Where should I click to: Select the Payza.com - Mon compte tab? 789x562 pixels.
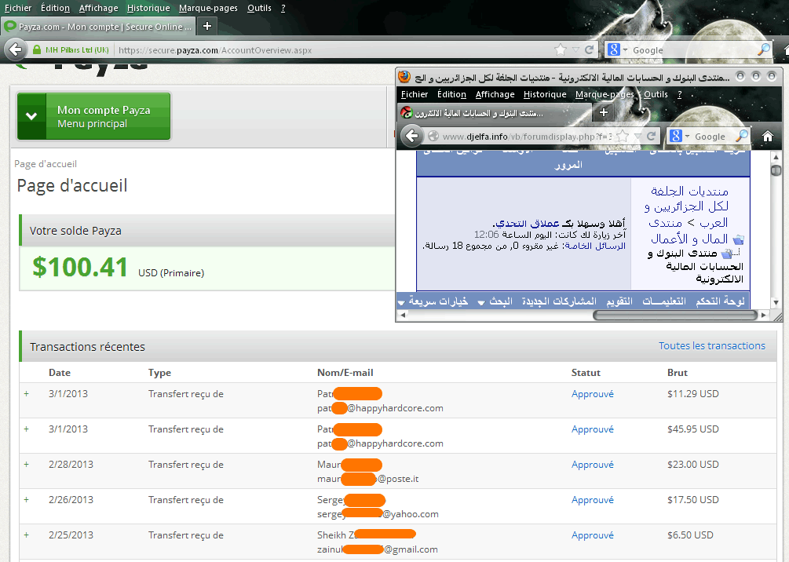[x=98, y=26]
